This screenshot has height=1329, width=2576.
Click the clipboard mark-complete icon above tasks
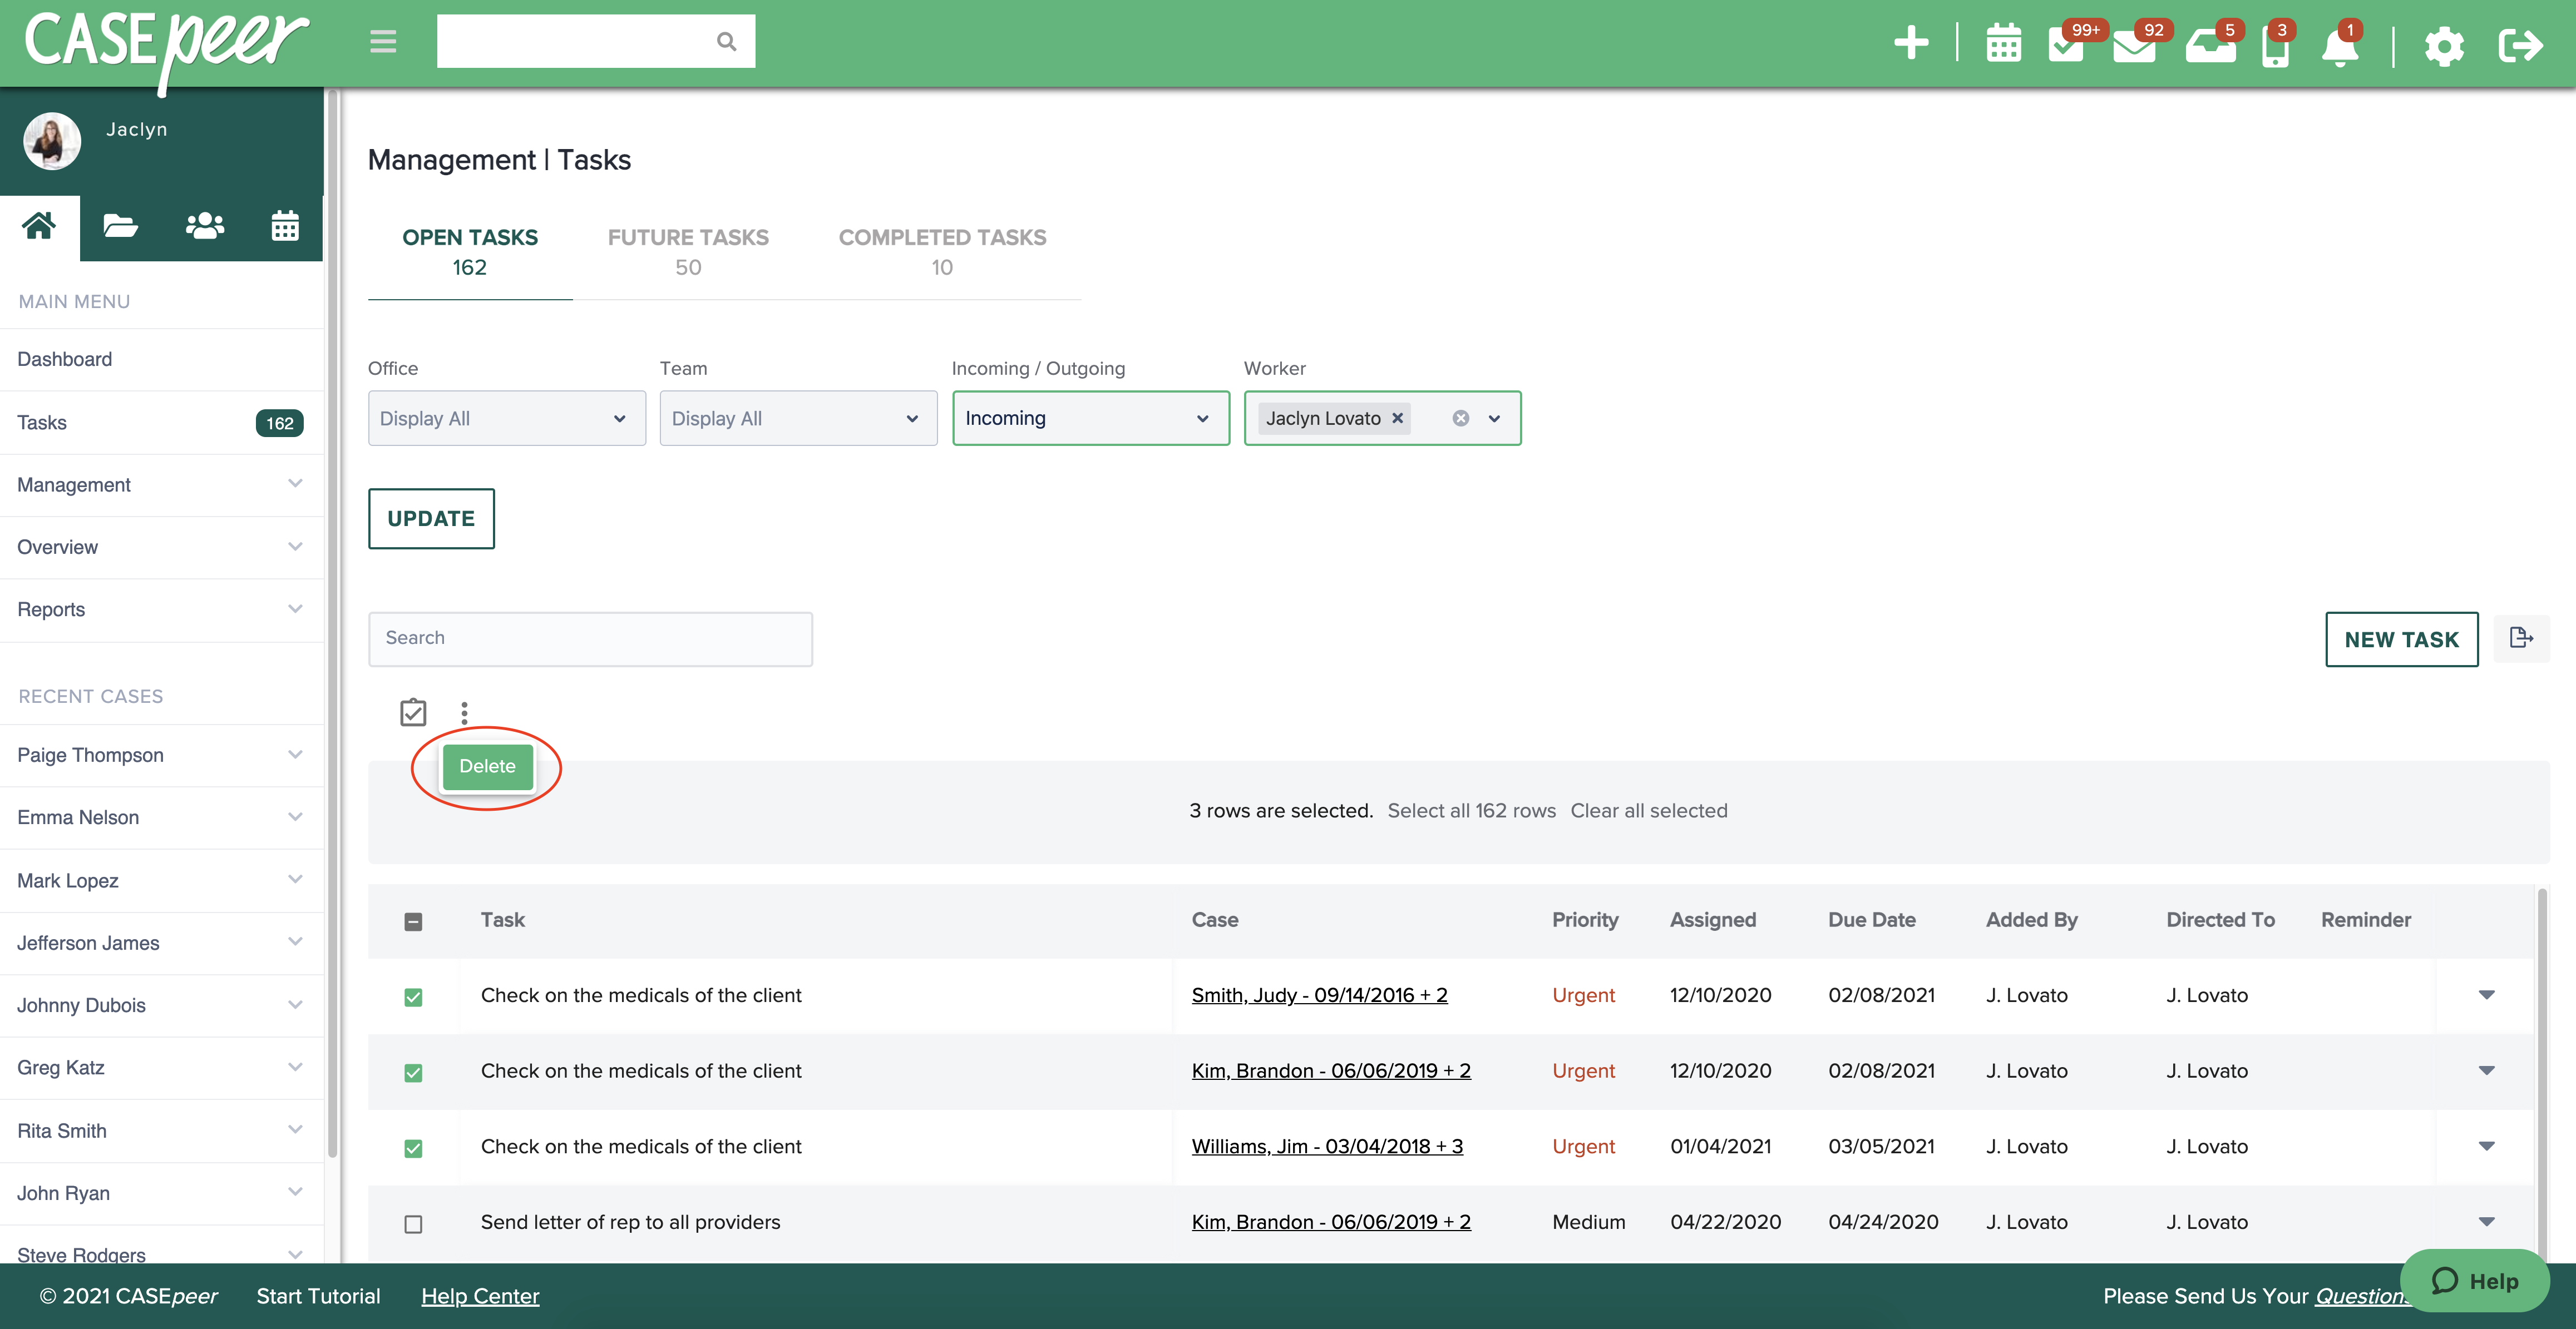pos(413,712)
